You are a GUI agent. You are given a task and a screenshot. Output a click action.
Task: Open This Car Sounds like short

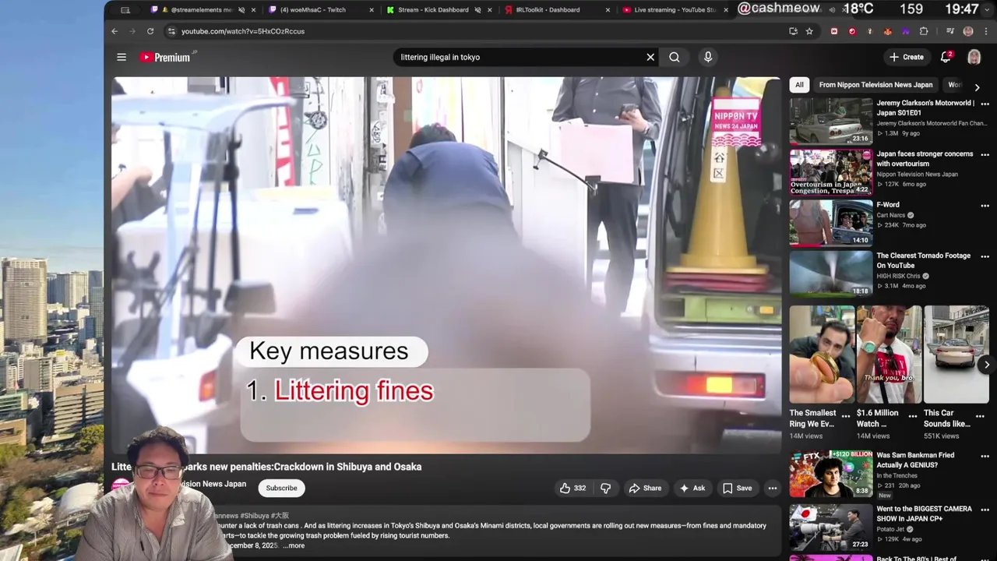(x=956, y=354)
